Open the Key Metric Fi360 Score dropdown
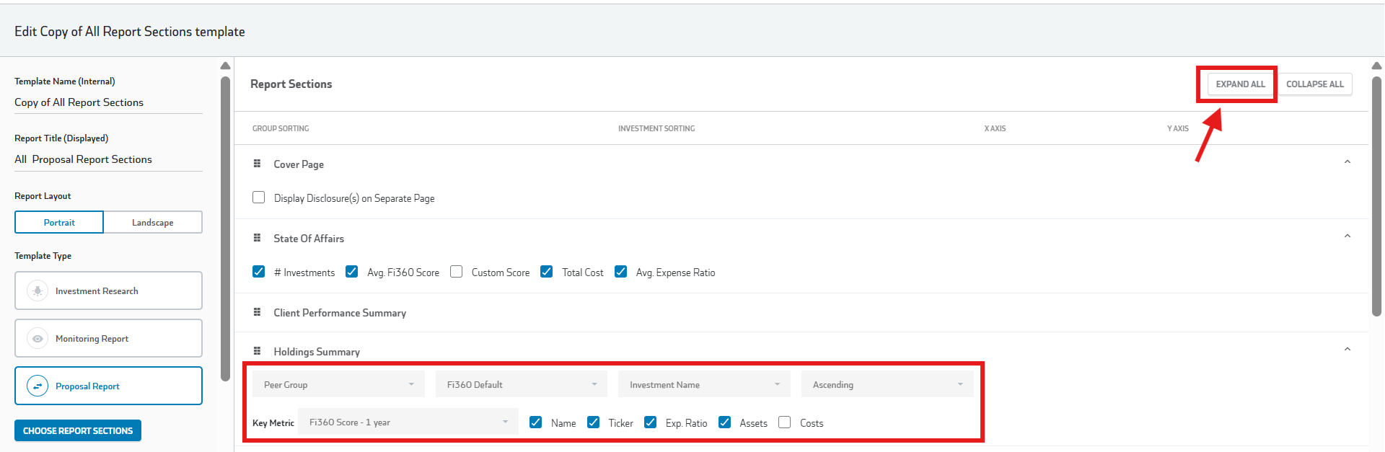 pyautogui.click(x=408, y=422)
